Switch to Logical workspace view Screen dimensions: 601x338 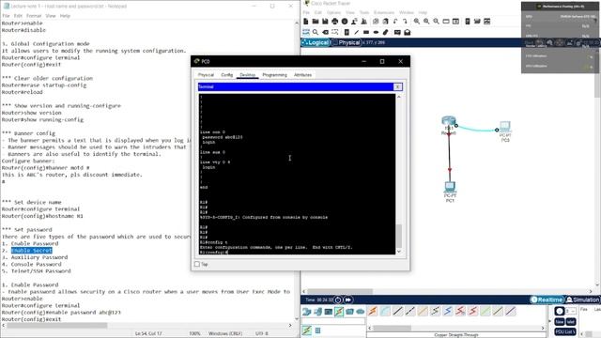(316, 42)
